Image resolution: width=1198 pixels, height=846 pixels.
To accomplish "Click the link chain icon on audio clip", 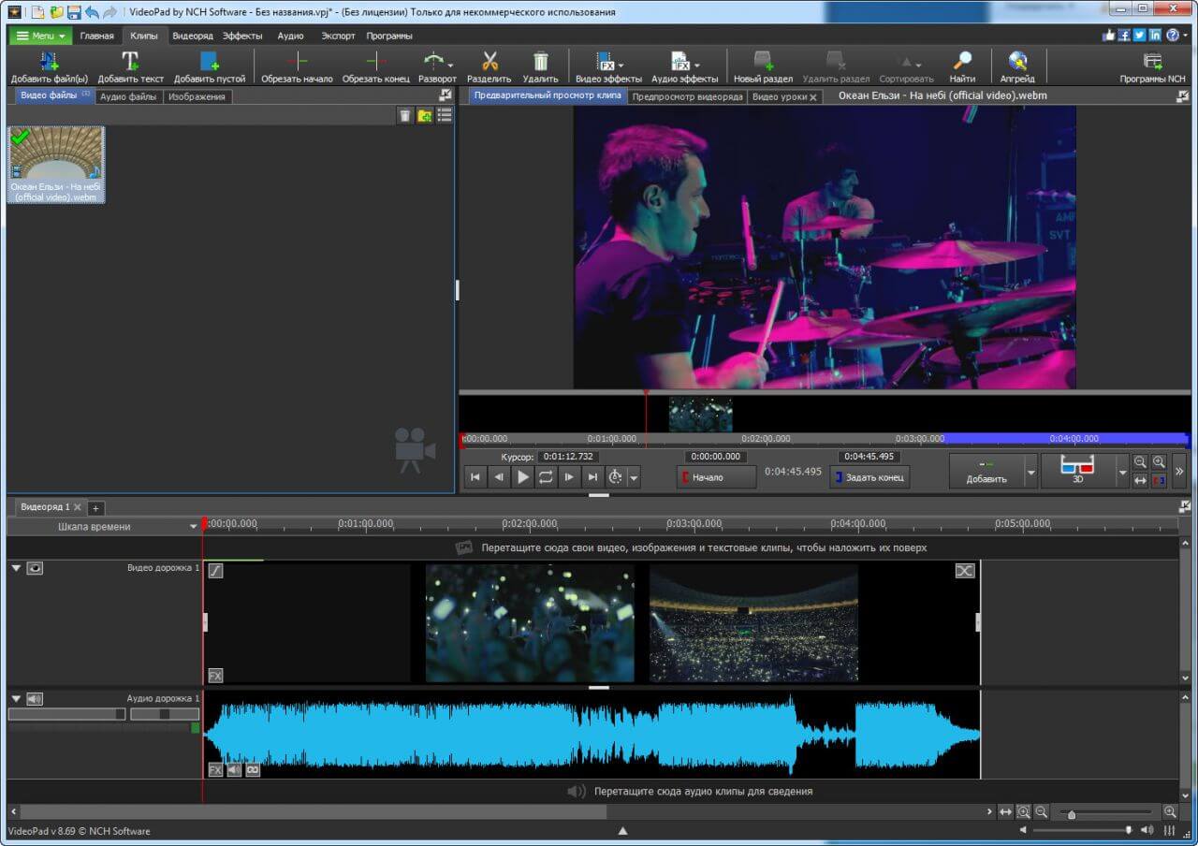I will (253, 770).
